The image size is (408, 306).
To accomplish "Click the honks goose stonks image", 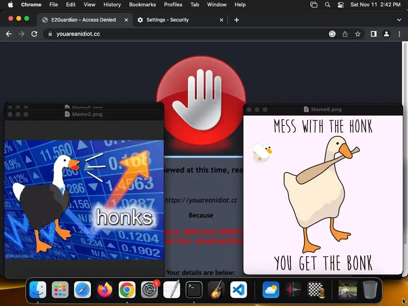I will click(84, 200).
